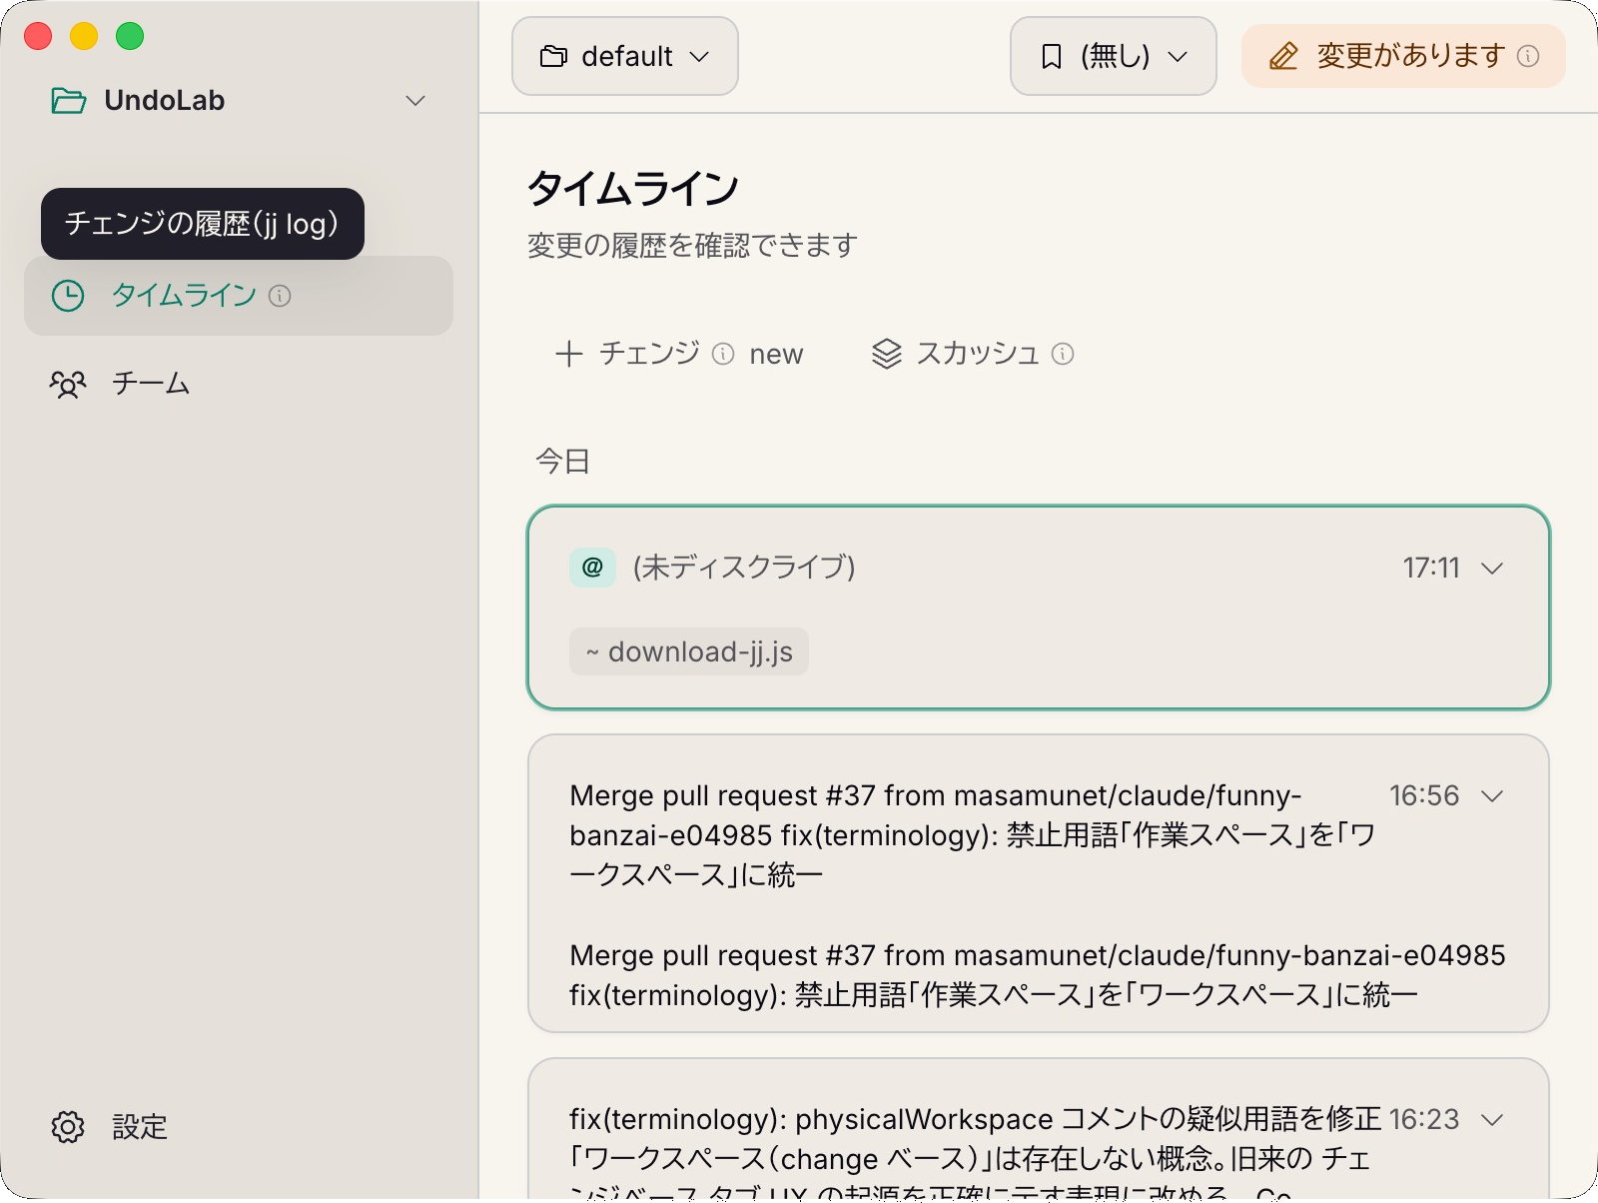Select the (未ディスクライブ) change card
Screen dimensions: 1598x1203
tap(1039, 607)
